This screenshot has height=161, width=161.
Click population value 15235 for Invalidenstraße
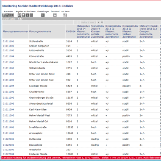[70, 127]
